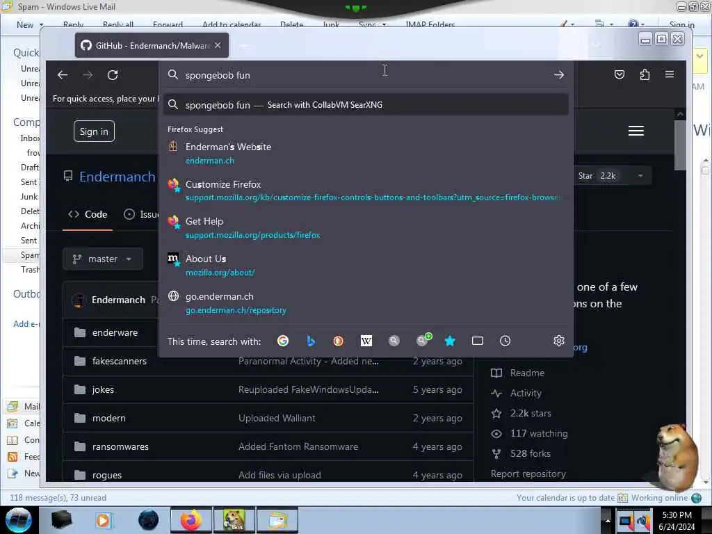
Task: Close the GitHub Endermanch tab
Action: 218,45
